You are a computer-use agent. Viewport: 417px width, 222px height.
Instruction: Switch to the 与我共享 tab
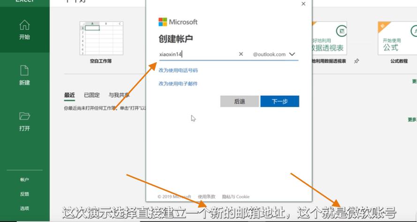pyautogui.click(x=119, y=95)
